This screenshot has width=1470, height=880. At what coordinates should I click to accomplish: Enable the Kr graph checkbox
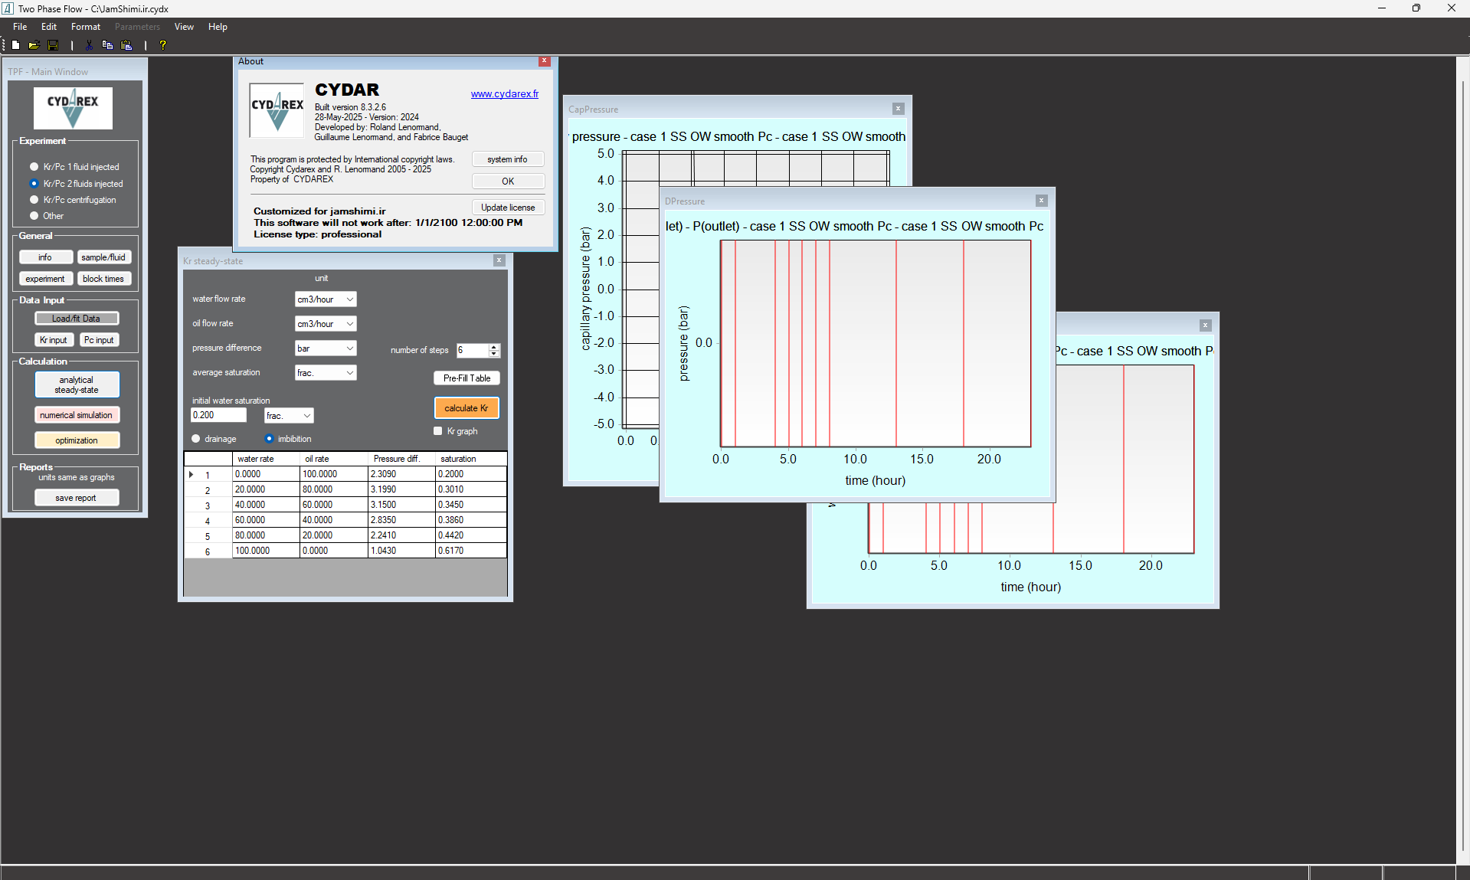coord(438,431)
